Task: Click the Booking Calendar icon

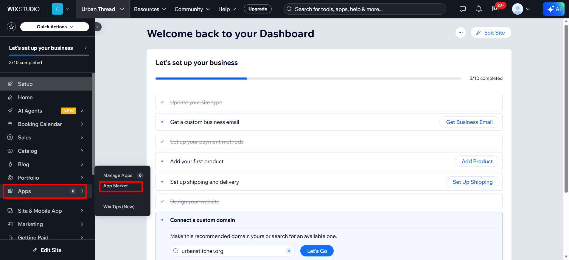Action: (x=10, y=124)
